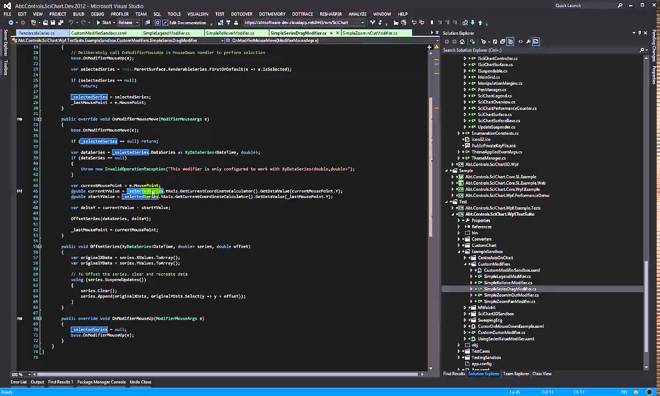
Task: Expand the Converters folder
Action: click(x=459, y=239)
